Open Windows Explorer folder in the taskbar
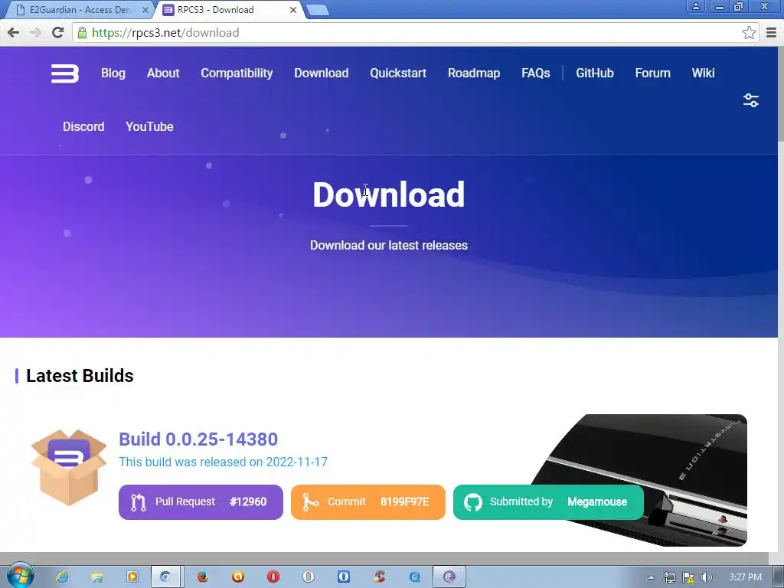The image size is (784, 588). pyautogui.click(x=97, y=577)
